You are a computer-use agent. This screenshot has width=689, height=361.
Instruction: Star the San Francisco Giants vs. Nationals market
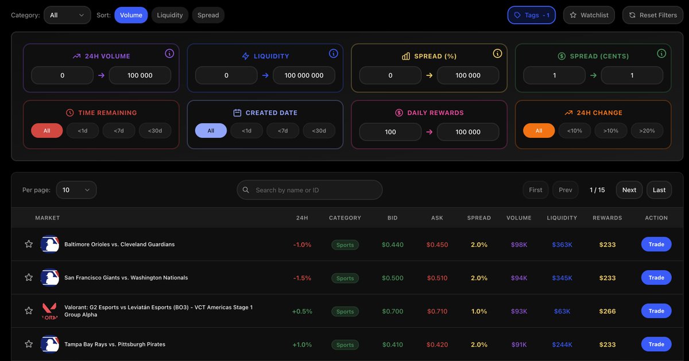29,278
